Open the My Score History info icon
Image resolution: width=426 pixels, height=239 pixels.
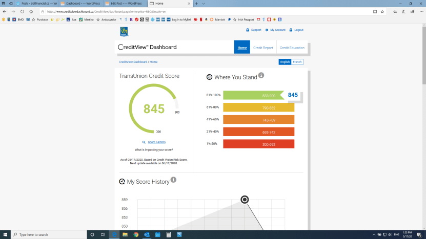[x=173, y=180]
